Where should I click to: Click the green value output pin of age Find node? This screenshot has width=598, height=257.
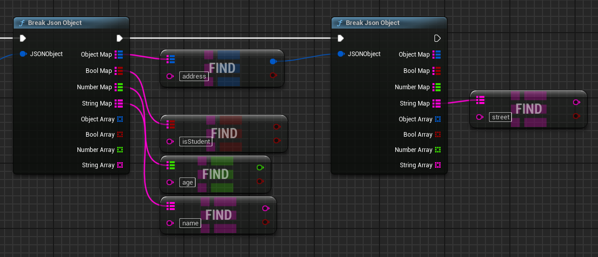pyautogui.click(x=260, y=167)
